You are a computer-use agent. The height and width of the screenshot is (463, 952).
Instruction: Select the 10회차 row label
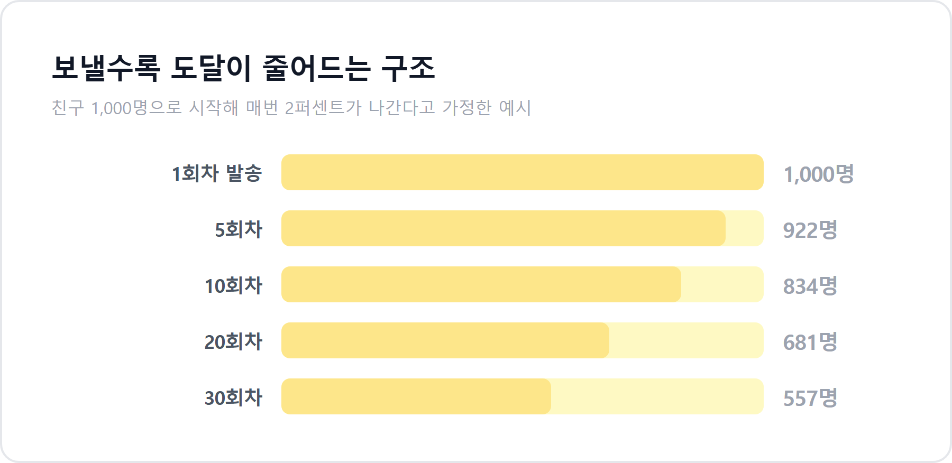[x=233, y=285]
